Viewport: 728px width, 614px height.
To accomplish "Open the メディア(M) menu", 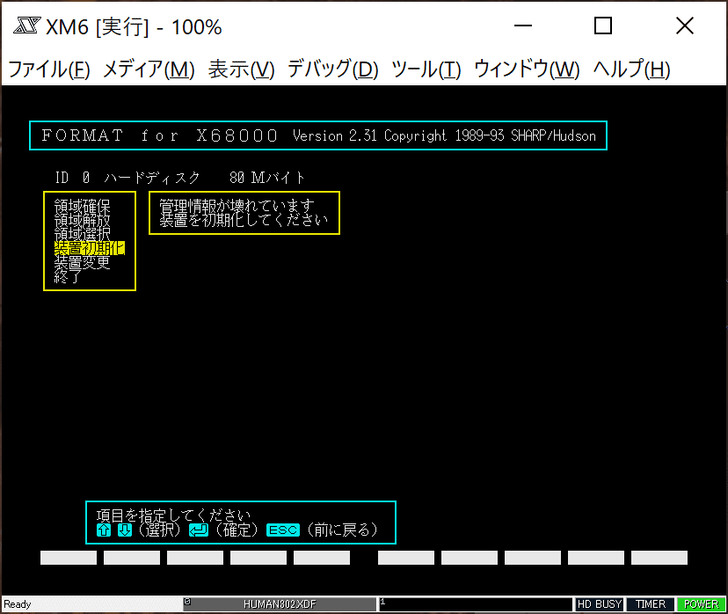I will (149, 69).
